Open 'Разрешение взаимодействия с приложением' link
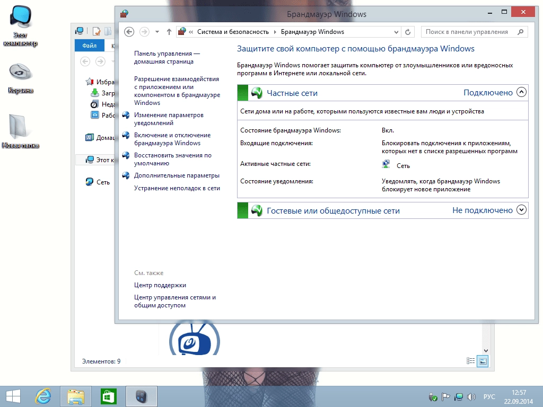Image resolution: width=543 pixels, height=407 pixels. [177, 91]
